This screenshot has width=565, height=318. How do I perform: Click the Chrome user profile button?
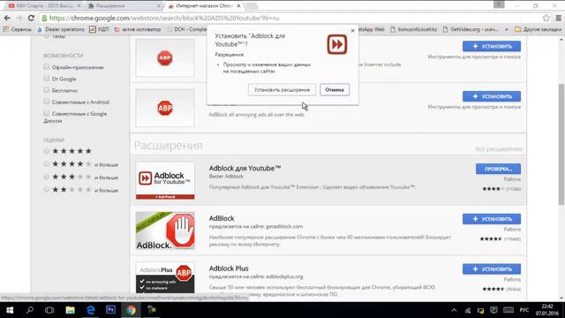coord(499,4)
